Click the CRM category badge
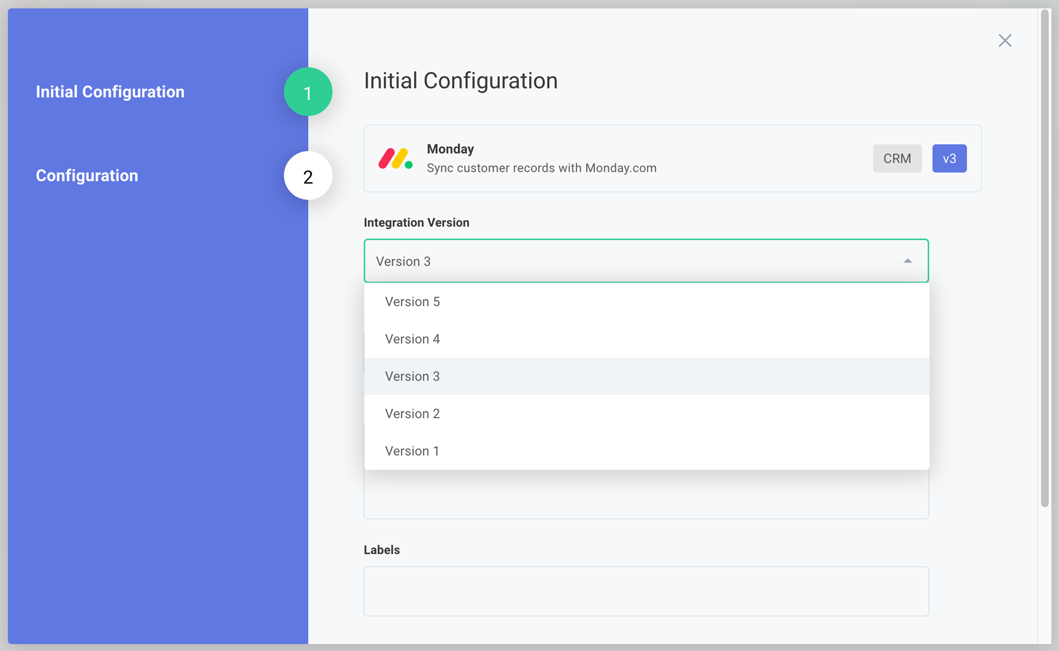The image size is (1059, 651). click(x=897, y=158)
